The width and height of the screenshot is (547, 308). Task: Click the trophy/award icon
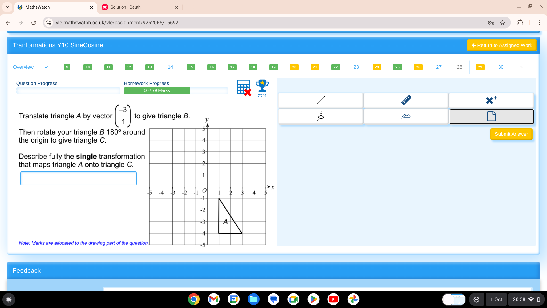pyautogui.click(x=262, y=85)
